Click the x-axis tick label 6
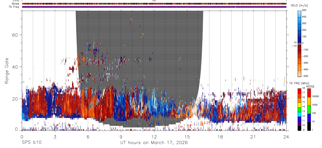Screen dimensions: 322x148 pos(88,137)
